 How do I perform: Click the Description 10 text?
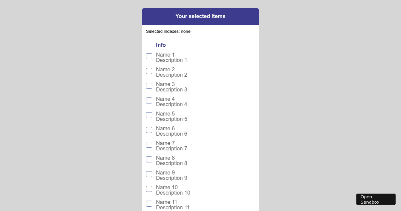(173, 193)
